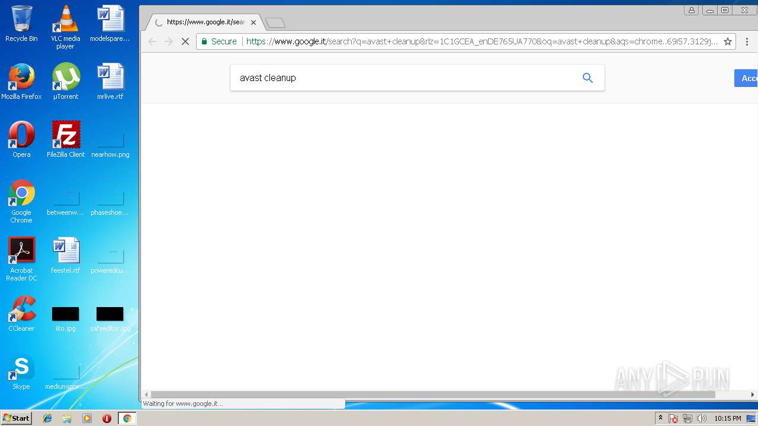Click the avast cleanup search field

click(403, 78)
